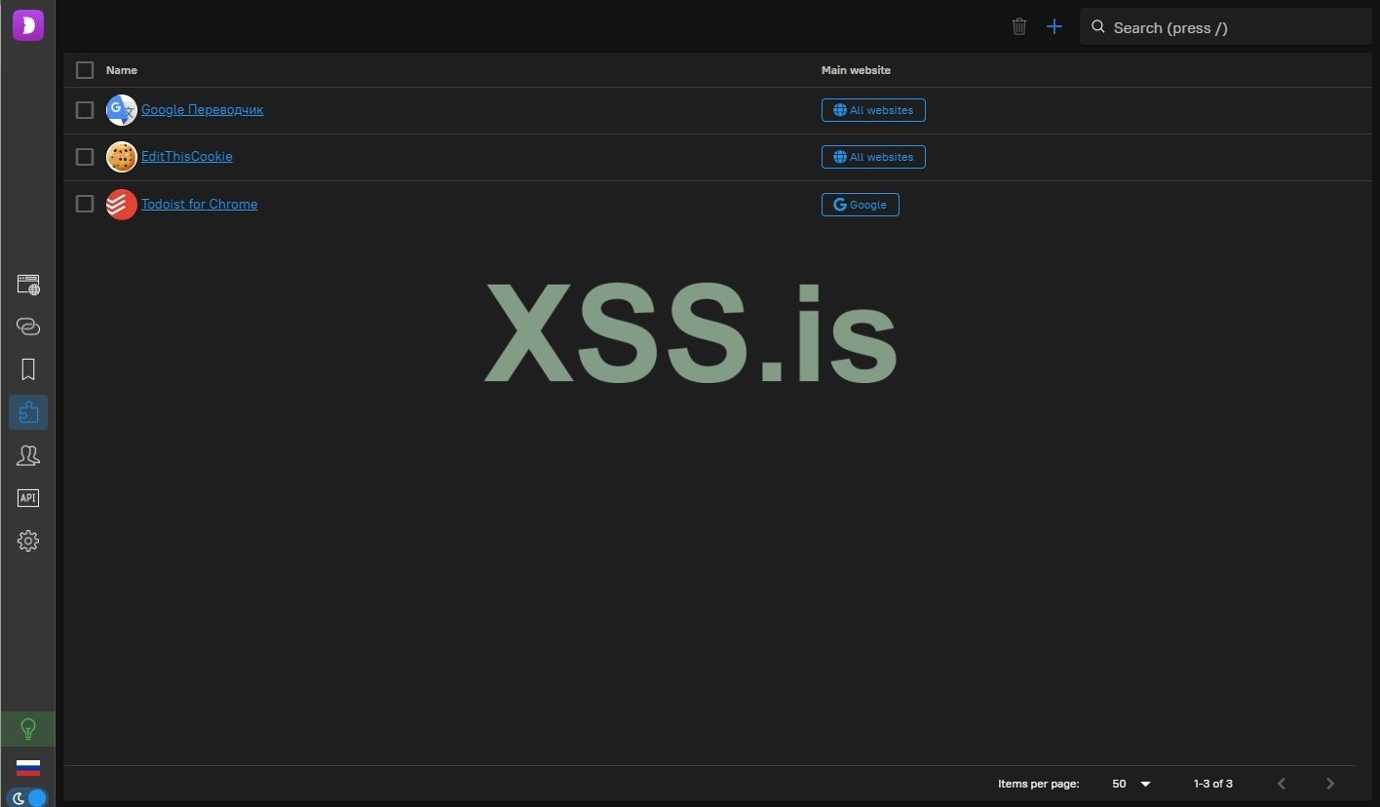Click the Russian flag language icon
1380x807 pixels.
coord(28,768)
